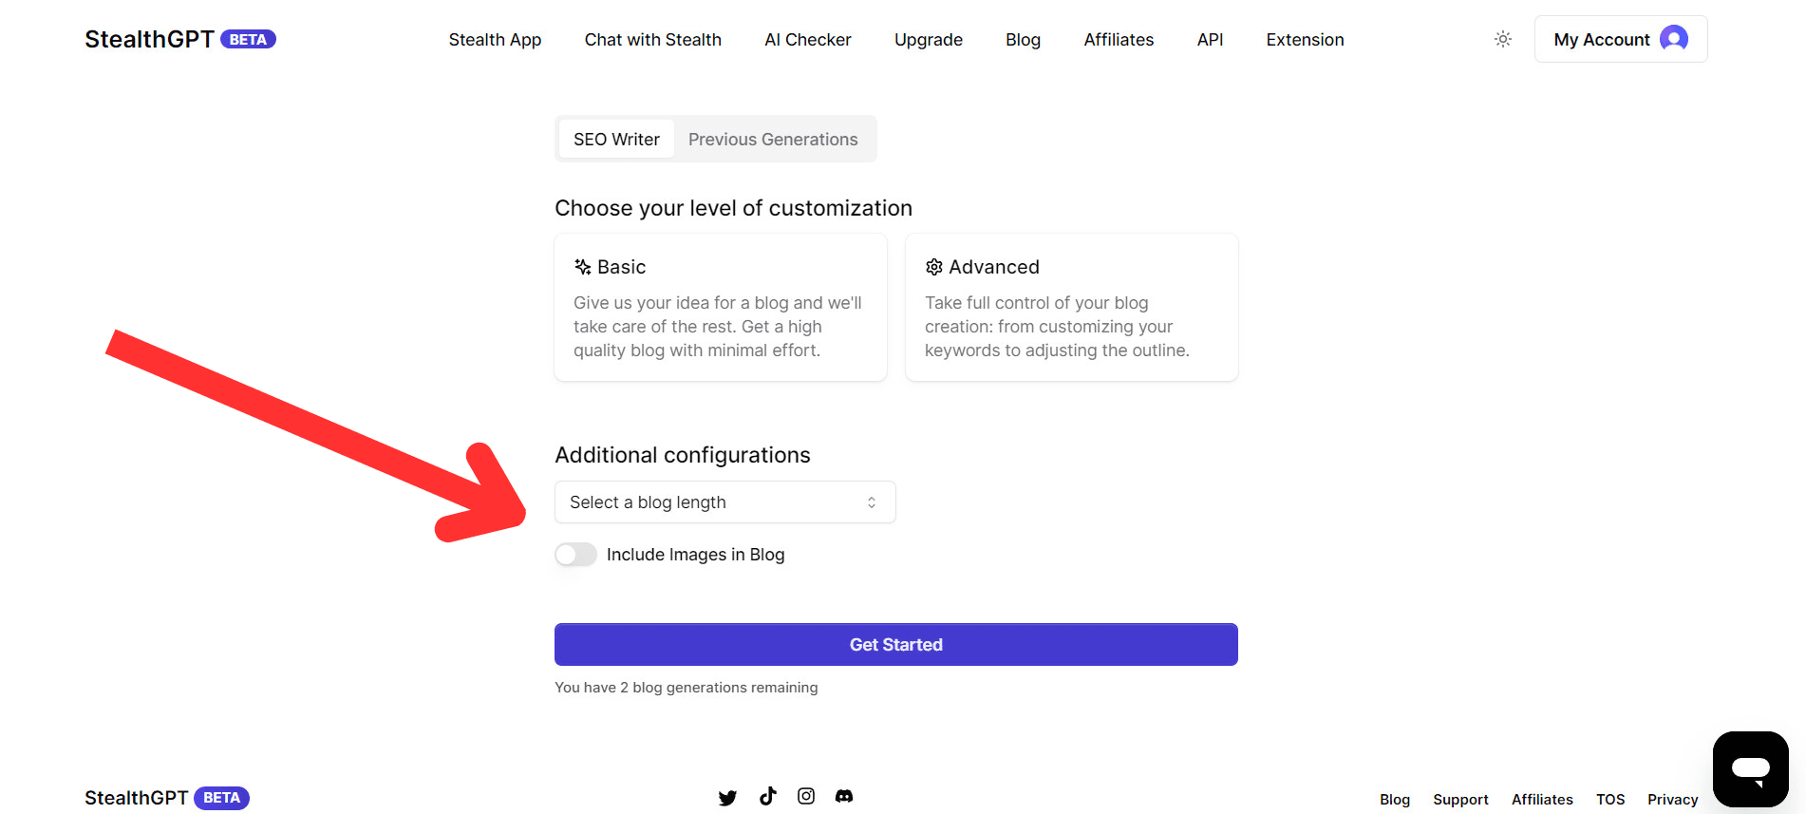Choose the Advanced customization card
Viewport: 1806px width, 814px height.
(1071, 308)
